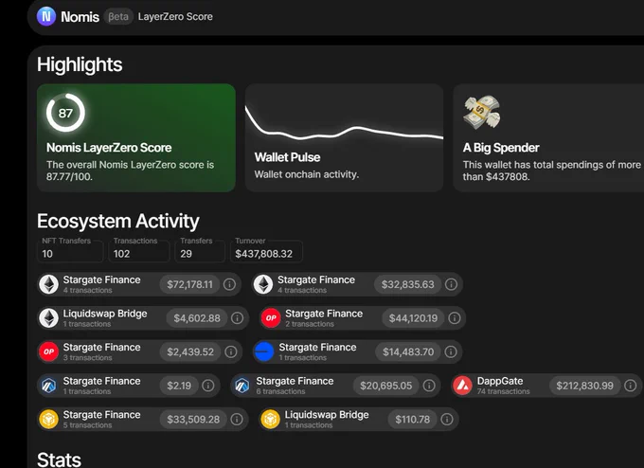The width and height of the screenshot is (644, 468).
Task: Open info icon beside $72,178.11 amount
Action: (x=229, y=284)
